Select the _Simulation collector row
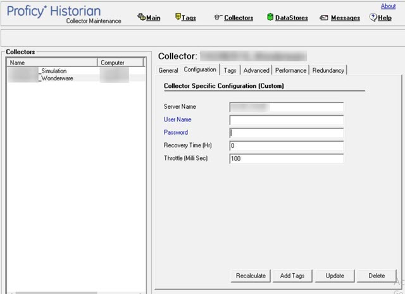This screenshot has height=294, width=405. tap(76, 71)
